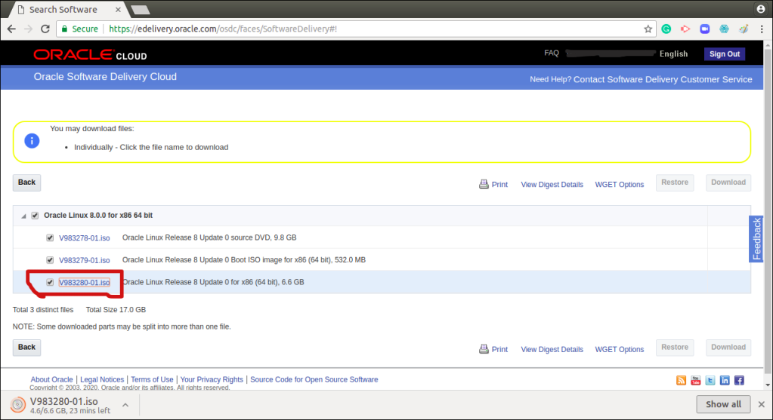
Task: Click the browser forward arrow
Action: coord(28,29)
